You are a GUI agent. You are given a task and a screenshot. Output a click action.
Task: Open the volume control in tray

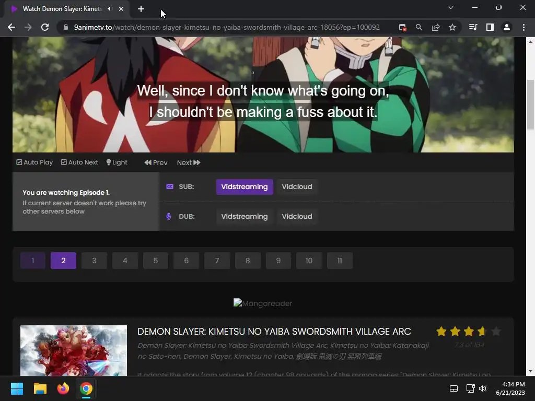coord(482,388)
